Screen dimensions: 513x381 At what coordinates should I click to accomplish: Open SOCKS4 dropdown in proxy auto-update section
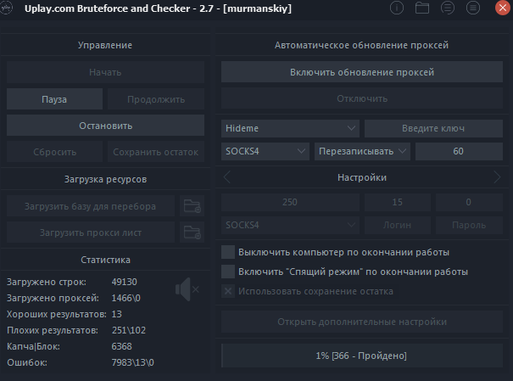point(265,151)
